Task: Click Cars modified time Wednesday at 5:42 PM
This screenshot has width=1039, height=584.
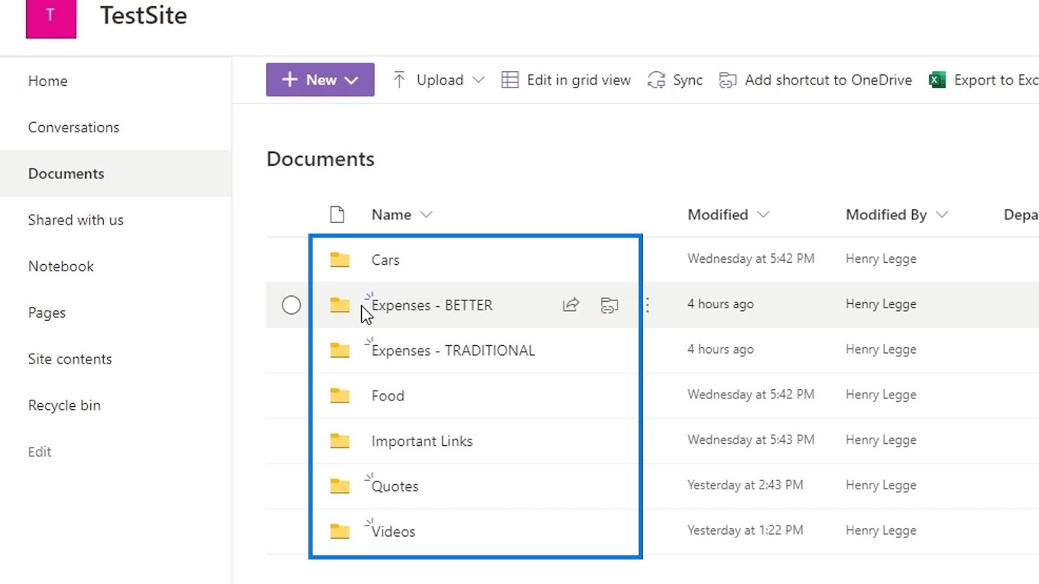Action: point(751,259)
